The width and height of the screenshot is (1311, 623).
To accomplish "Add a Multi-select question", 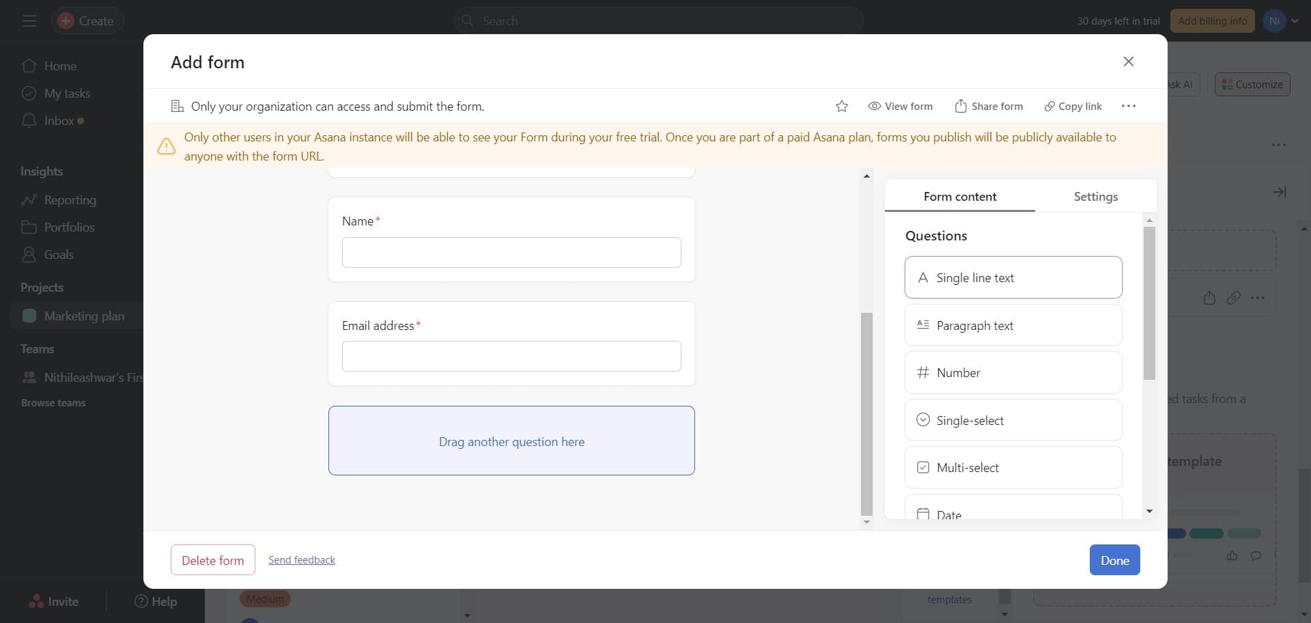I will click(x=1013, y=467).
